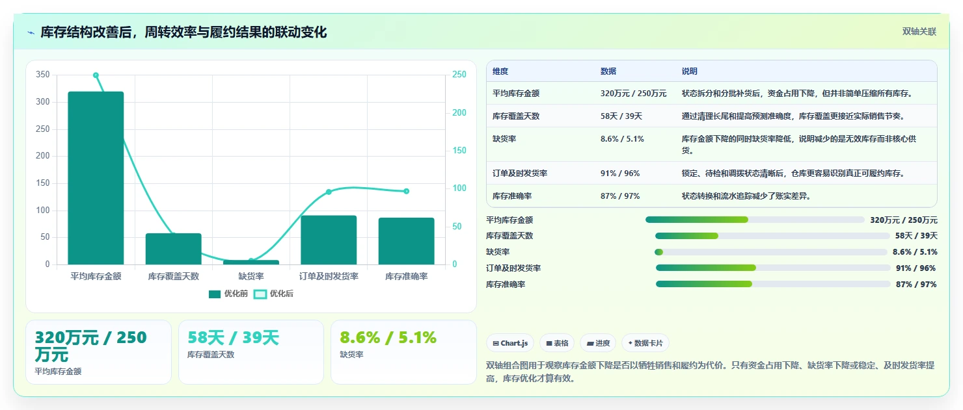Click the 订单及时发货率 progress bar
The height and width of the screenshot is (410, 963).
point(773,268)
